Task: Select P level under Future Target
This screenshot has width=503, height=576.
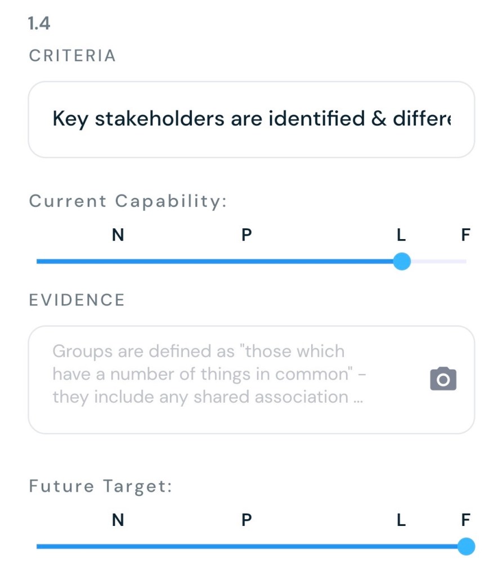Action: point(246,520)
